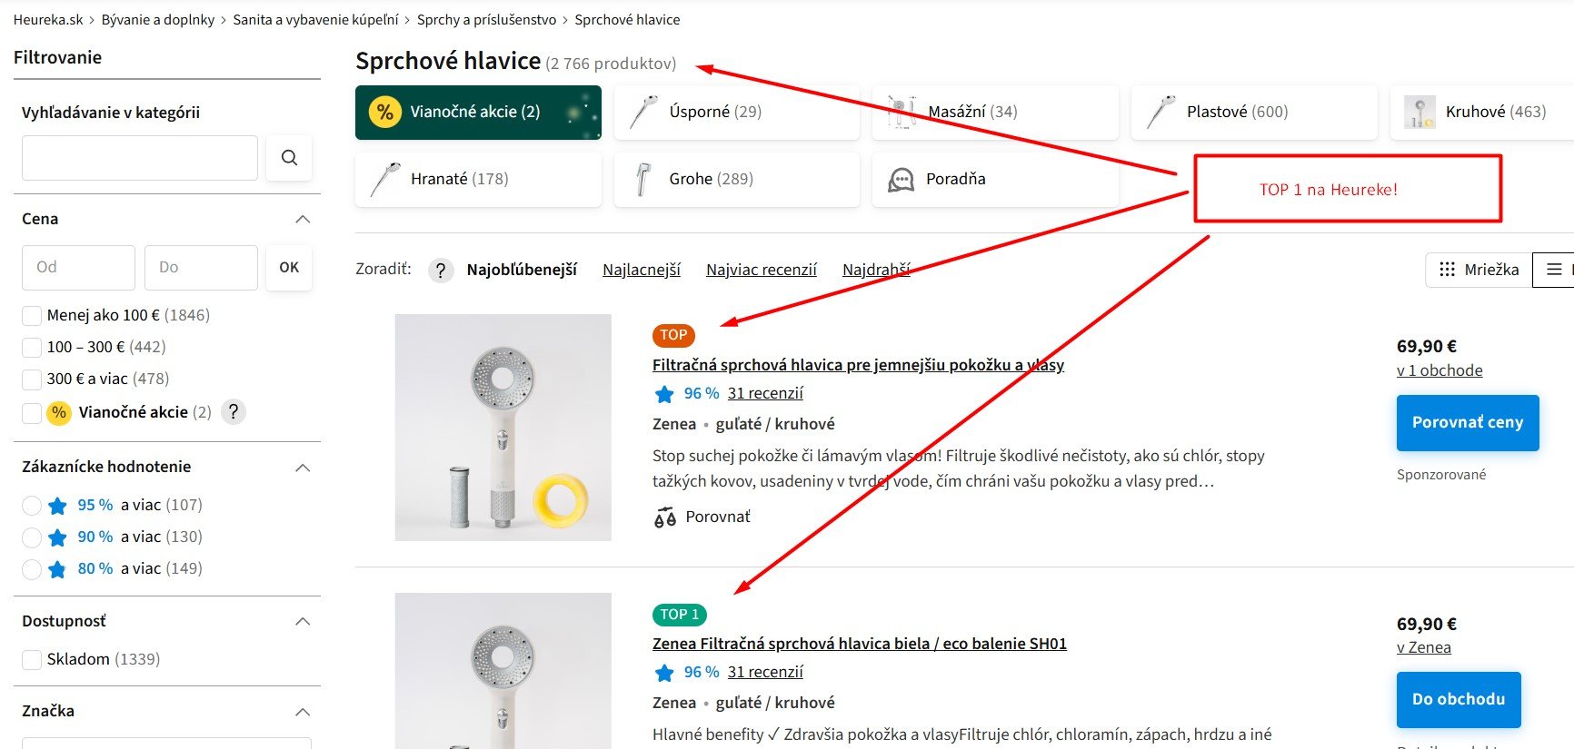Click the sorting help question mark icon

(441, 271)
